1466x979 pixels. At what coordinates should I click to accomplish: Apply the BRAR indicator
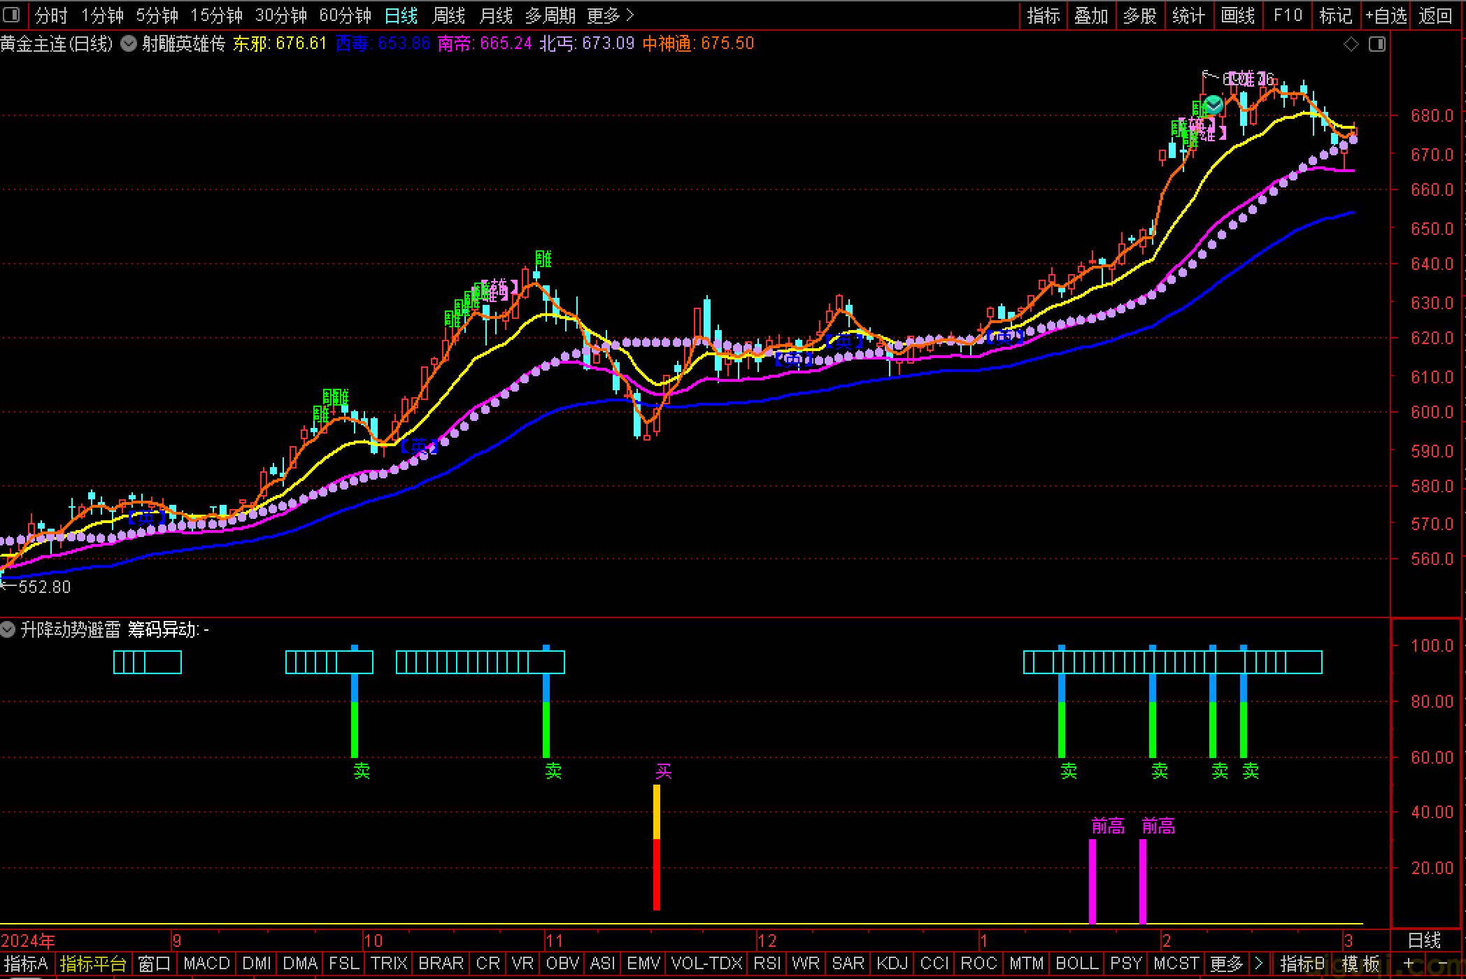click(441, 964)
